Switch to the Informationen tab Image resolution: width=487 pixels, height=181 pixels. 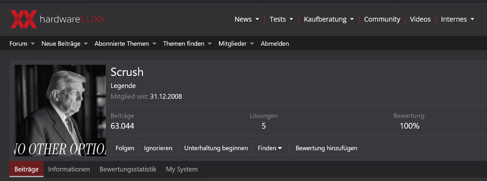point(69,169)
